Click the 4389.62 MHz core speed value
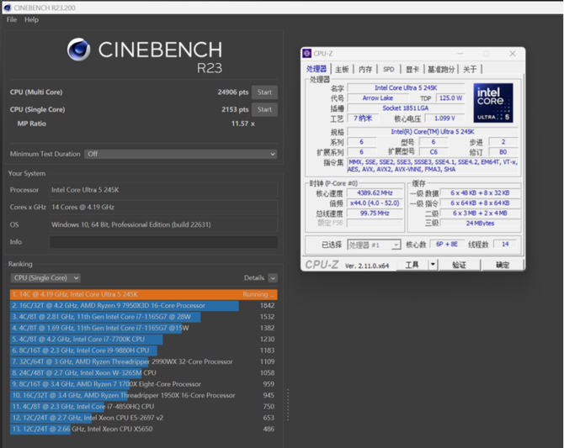 coord(375,193)
